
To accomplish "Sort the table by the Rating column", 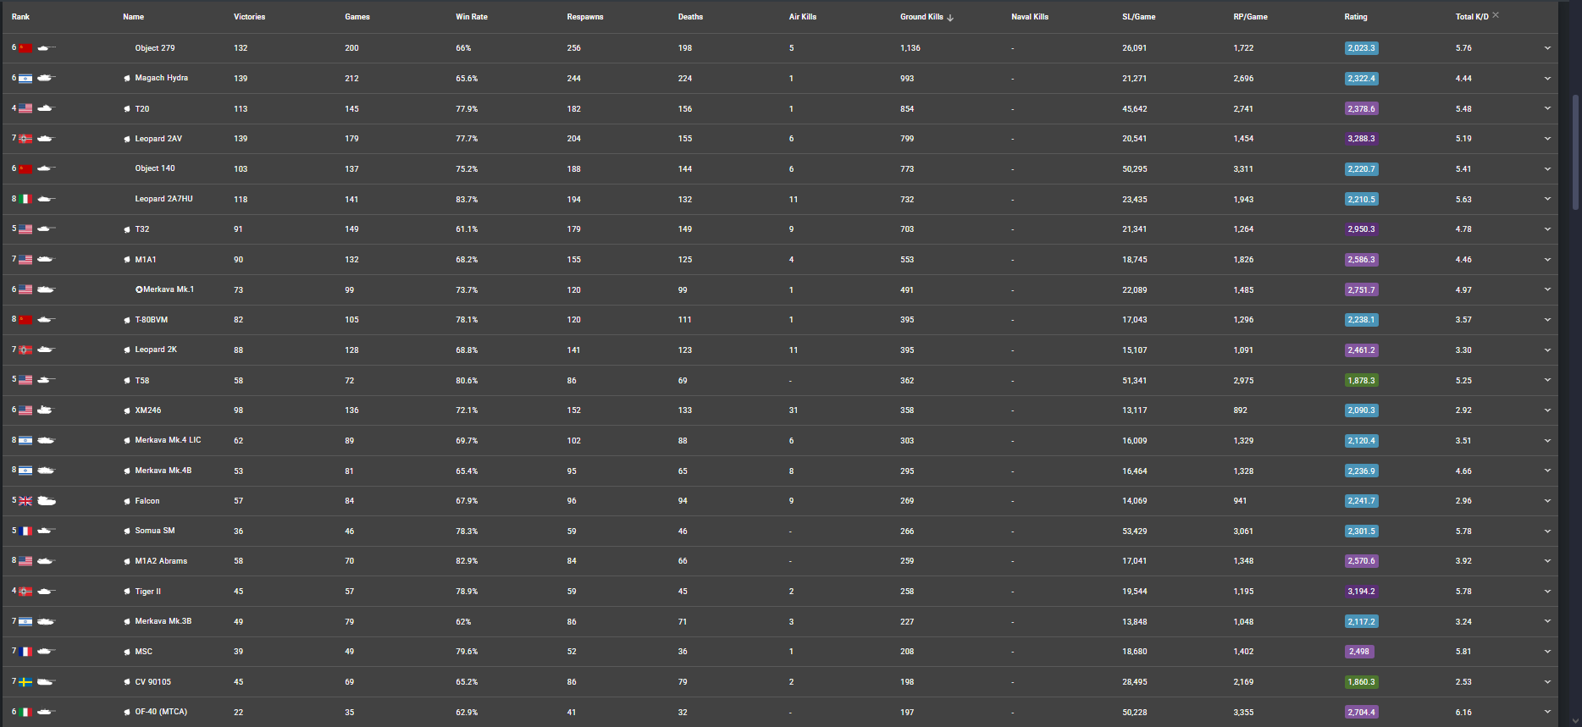I will 1355,17.
